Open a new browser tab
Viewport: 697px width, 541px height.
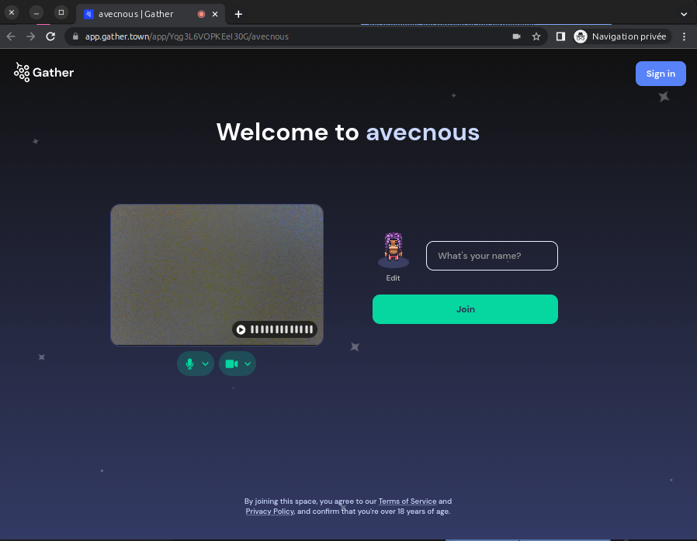click(238, 14)
